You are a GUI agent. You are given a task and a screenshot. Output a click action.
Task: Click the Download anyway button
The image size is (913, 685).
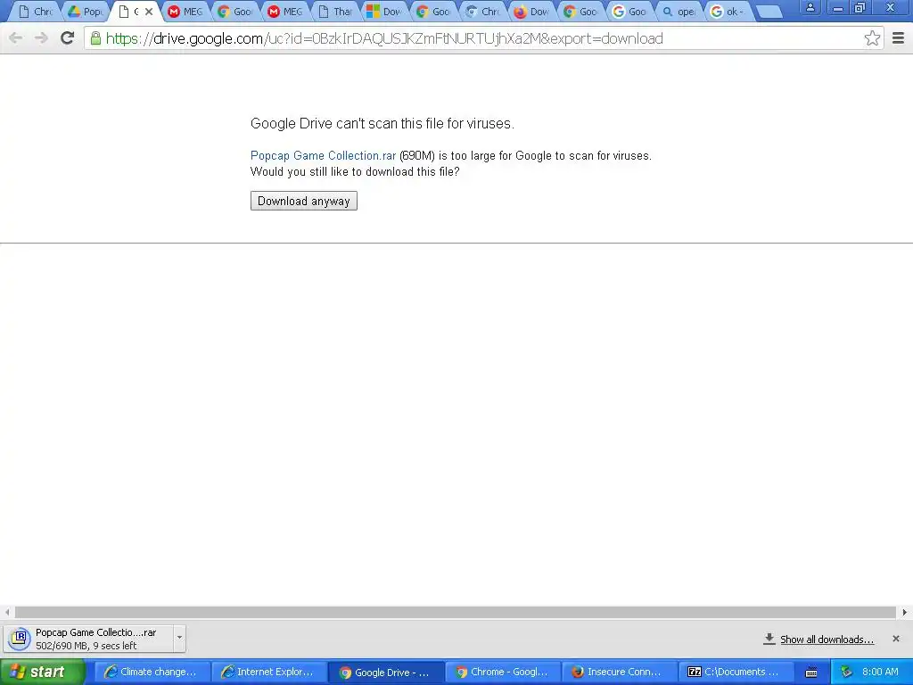[x=303, y=201]
